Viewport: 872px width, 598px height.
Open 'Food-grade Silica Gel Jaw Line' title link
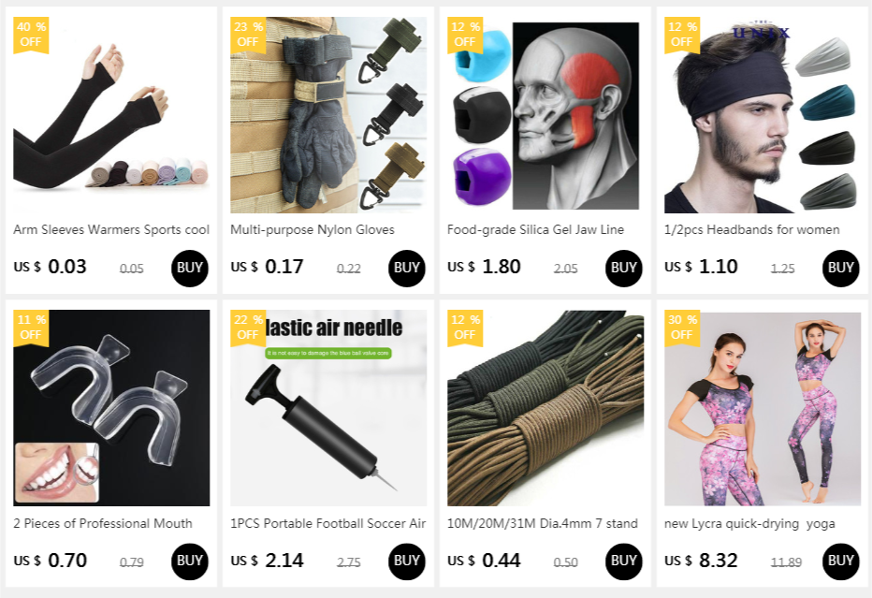pos(535,229)
